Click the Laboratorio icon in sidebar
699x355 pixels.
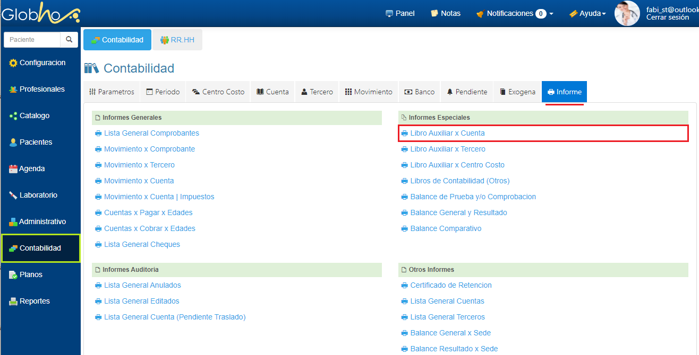[13, 196]
